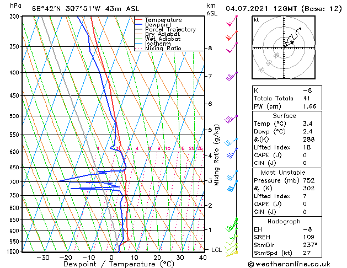
Task: Click the PW (cm) value 1.66
Action: [x=310, y=106]
